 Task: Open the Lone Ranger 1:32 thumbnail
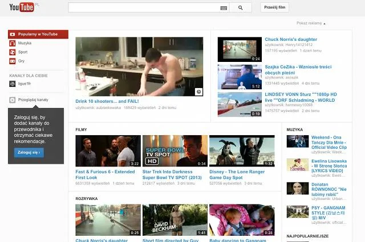[242, 151]
